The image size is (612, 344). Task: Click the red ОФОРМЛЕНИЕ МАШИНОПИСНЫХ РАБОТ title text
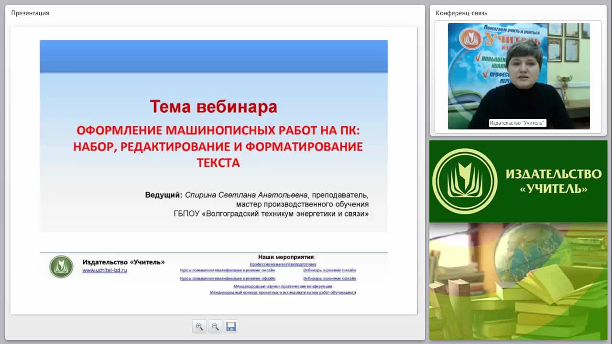tap(218, 146)
